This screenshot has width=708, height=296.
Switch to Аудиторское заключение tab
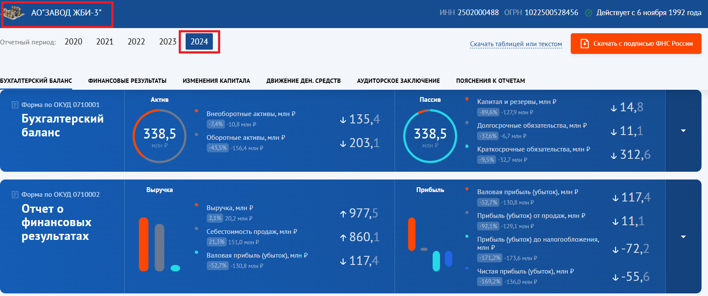point(398,81)
